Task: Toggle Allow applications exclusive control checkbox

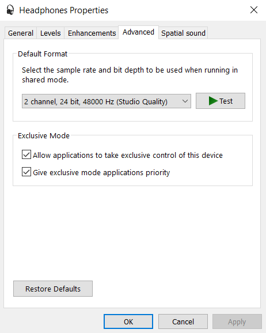Action: pyautogui.click(x=26, y=155)
